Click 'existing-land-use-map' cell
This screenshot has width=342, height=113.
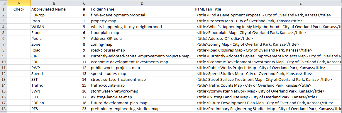click(142, 97)
